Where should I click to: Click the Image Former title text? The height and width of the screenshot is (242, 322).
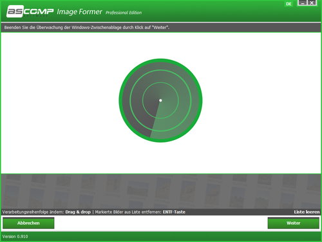[79, 12]
